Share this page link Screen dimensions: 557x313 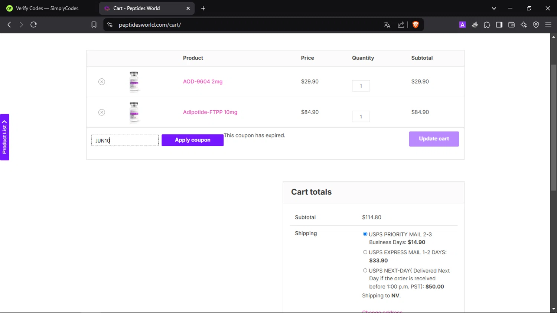[x=401, y=25]
